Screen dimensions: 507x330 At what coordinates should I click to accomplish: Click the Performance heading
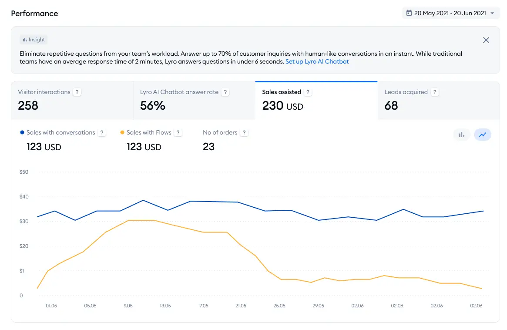tap(34, 13)
